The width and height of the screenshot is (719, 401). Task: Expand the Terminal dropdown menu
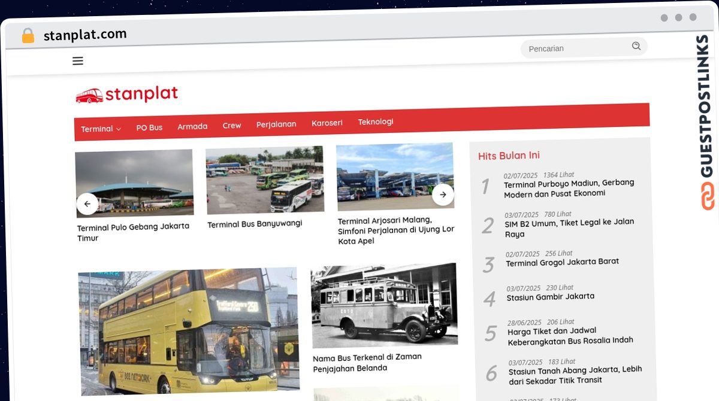pos(101,129)
